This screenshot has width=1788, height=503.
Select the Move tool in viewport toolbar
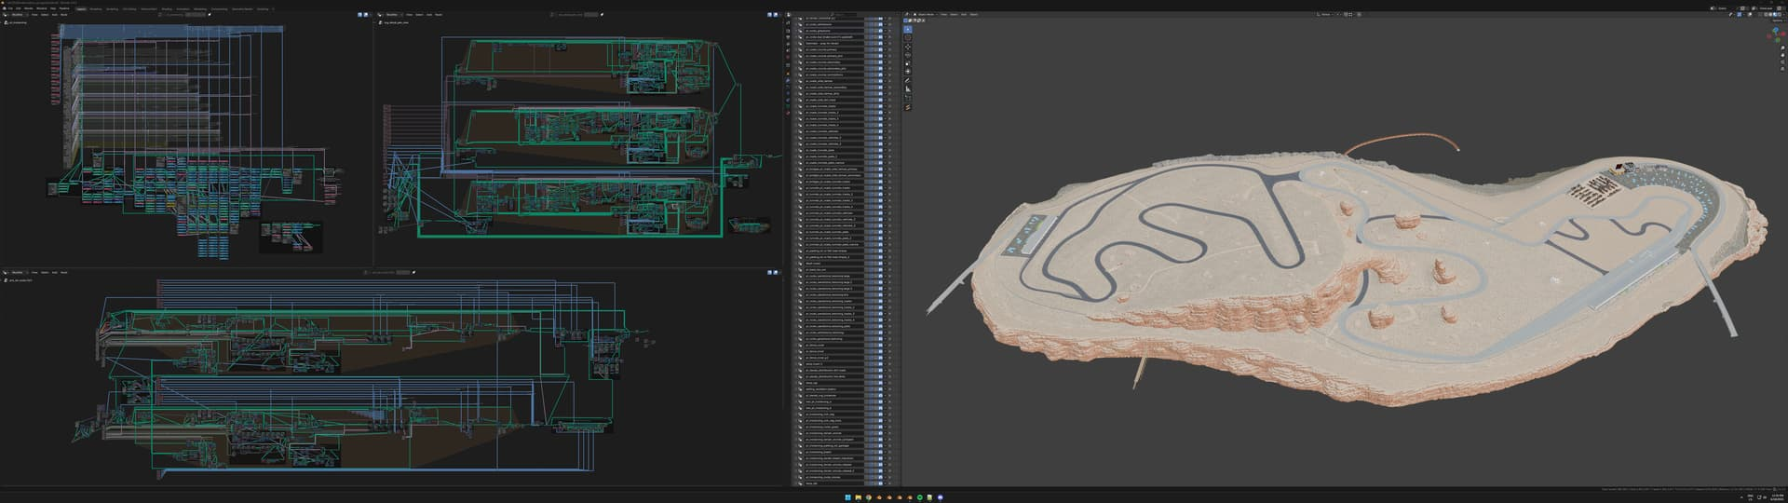pyautogui.click(x=907, y=47)
